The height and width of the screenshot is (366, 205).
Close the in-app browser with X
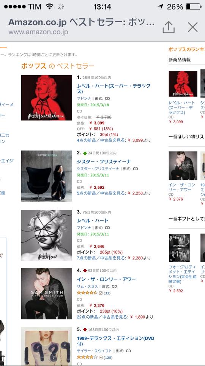pyautogui.click(x=193, y=27)
